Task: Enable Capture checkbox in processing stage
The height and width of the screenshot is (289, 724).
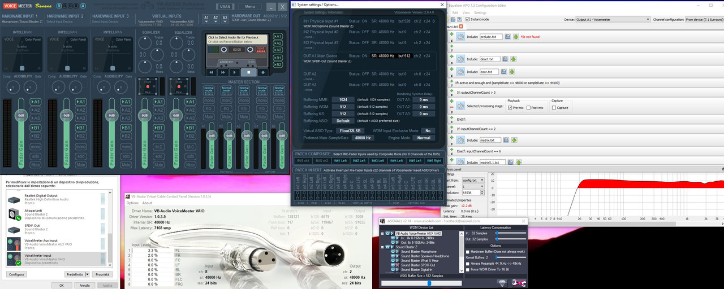Action: tap(554, 107)
